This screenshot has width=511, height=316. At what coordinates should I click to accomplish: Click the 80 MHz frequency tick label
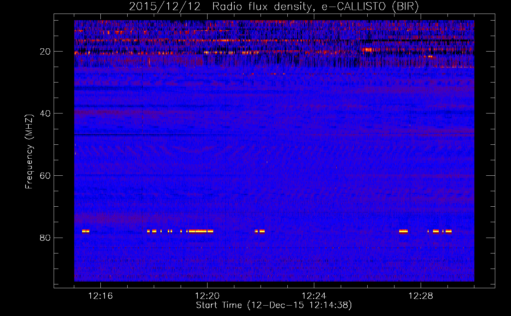45,238
